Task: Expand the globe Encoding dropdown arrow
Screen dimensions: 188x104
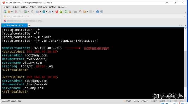Action: point(46,12)
